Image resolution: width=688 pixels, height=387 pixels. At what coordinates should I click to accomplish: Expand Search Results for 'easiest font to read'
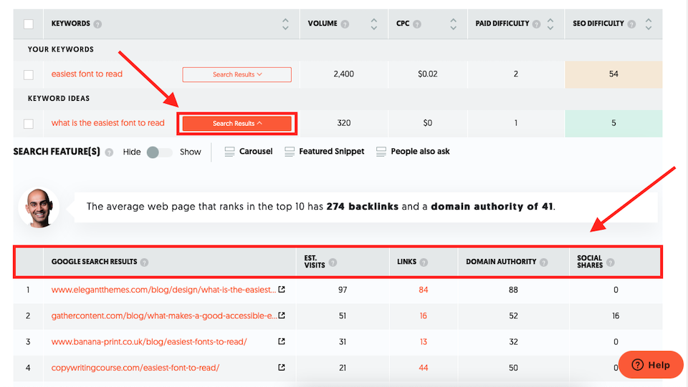click(x=236, y=74)
